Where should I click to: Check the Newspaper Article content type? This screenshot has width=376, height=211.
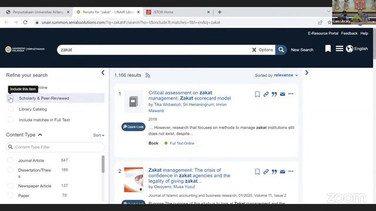tap(10, 186)
